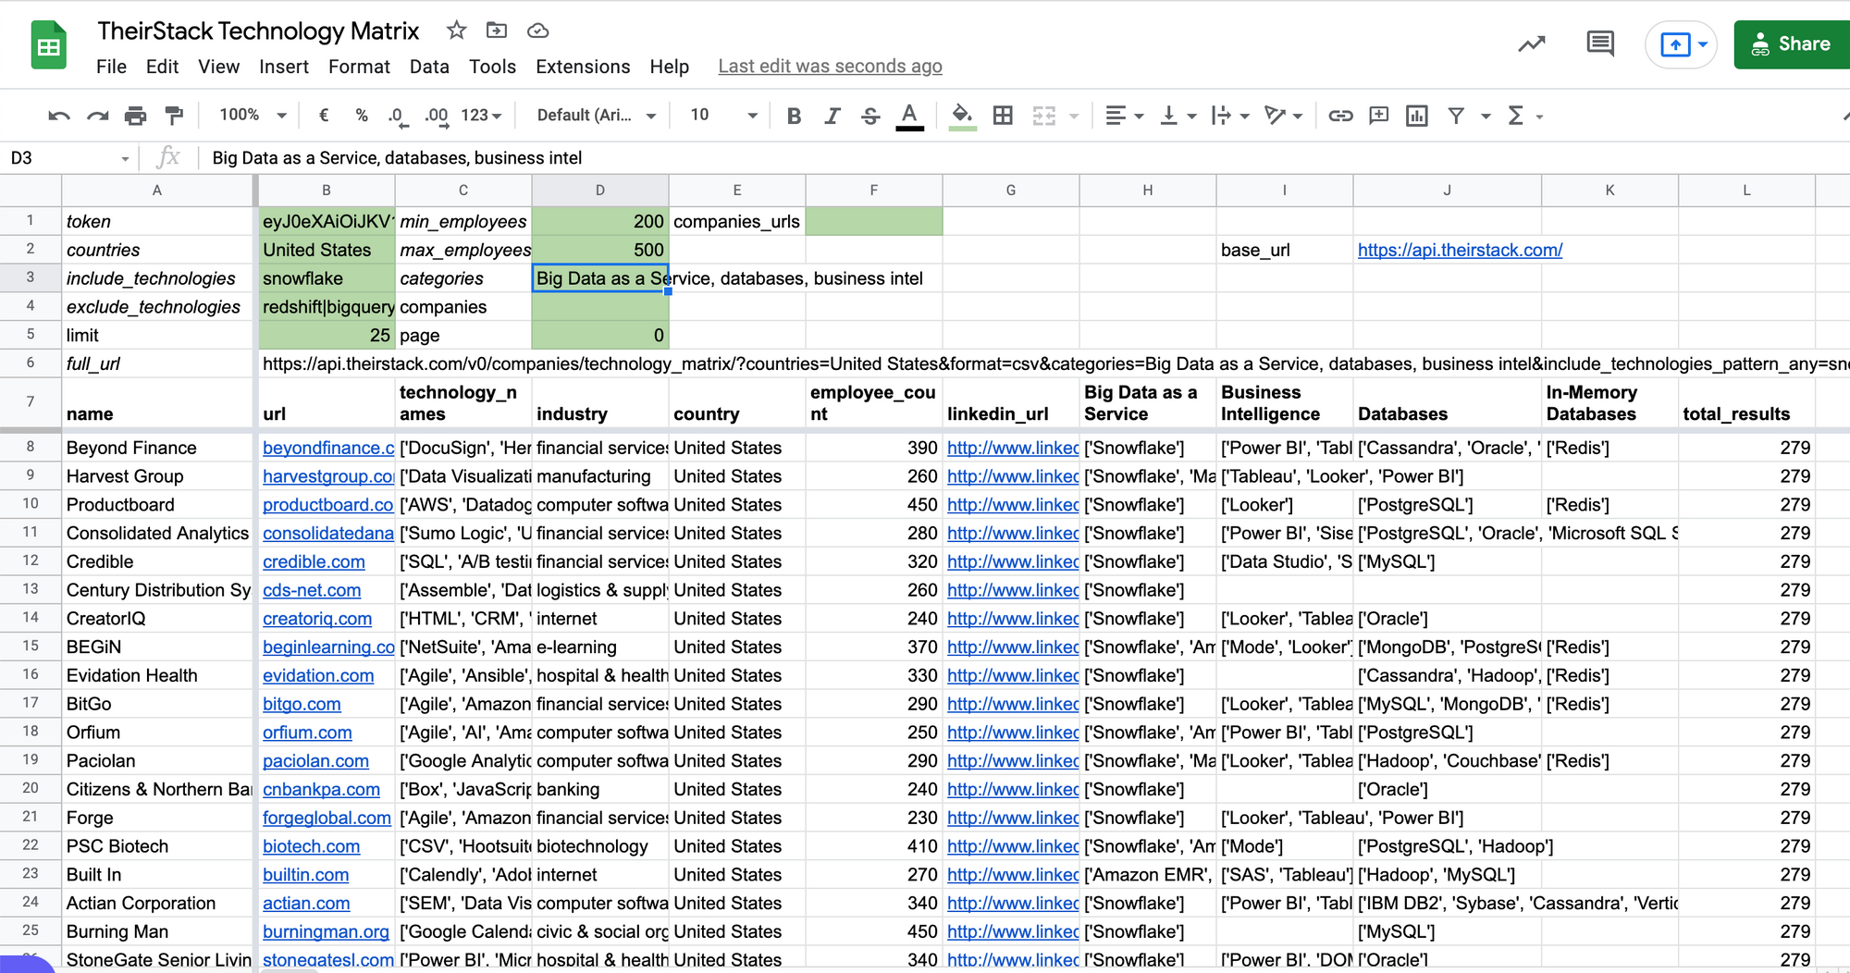The image size is (1850, 973).
Task: Open the beyondfinance.com link
Action: 328,448
